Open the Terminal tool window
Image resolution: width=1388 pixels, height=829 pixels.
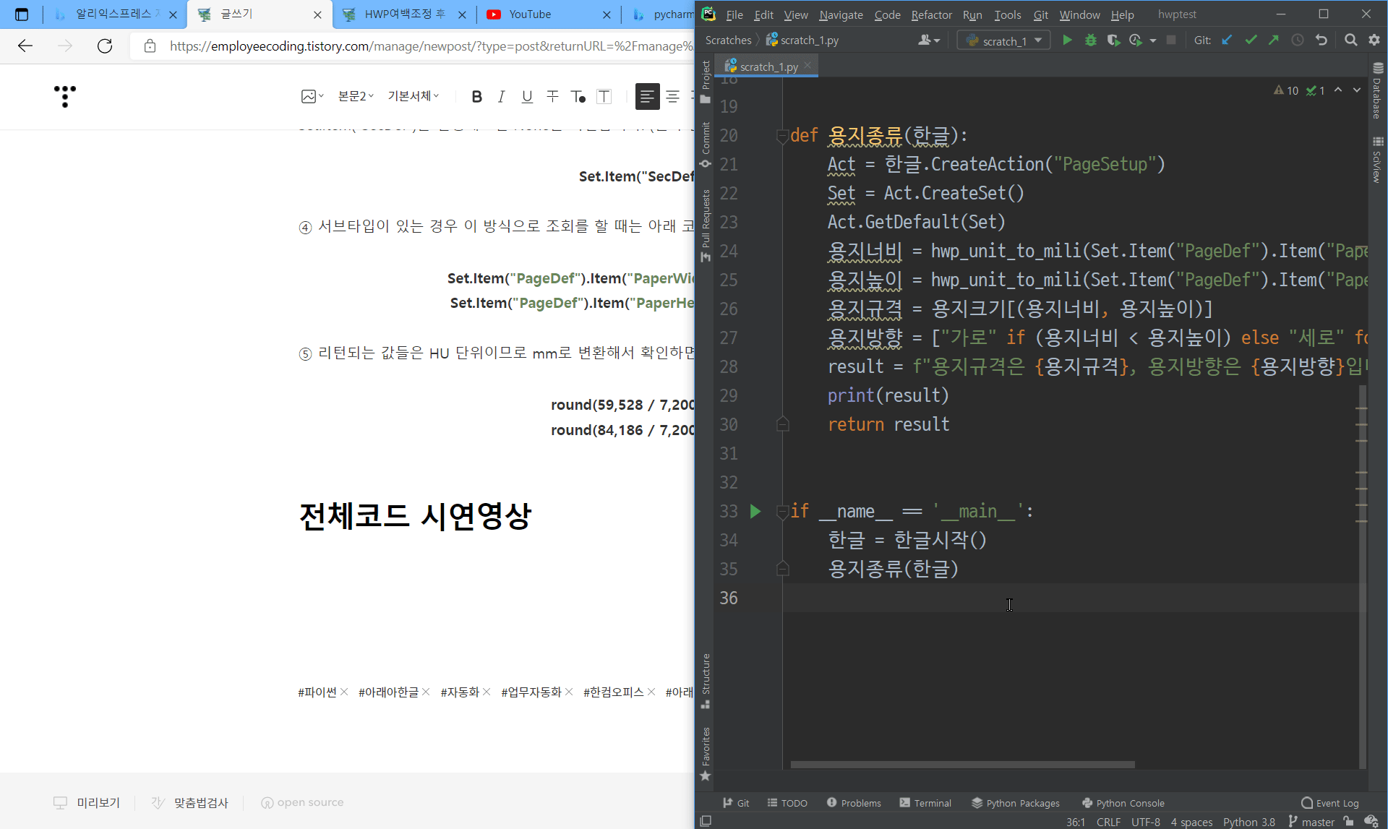925,803
